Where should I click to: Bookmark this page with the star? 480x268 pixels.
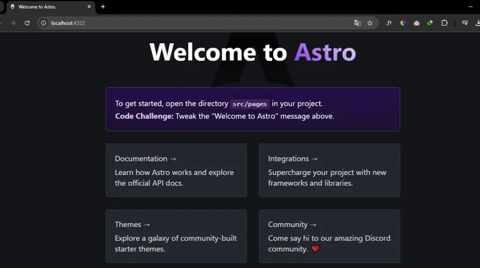pyautogui.click(x=370, y=23)
